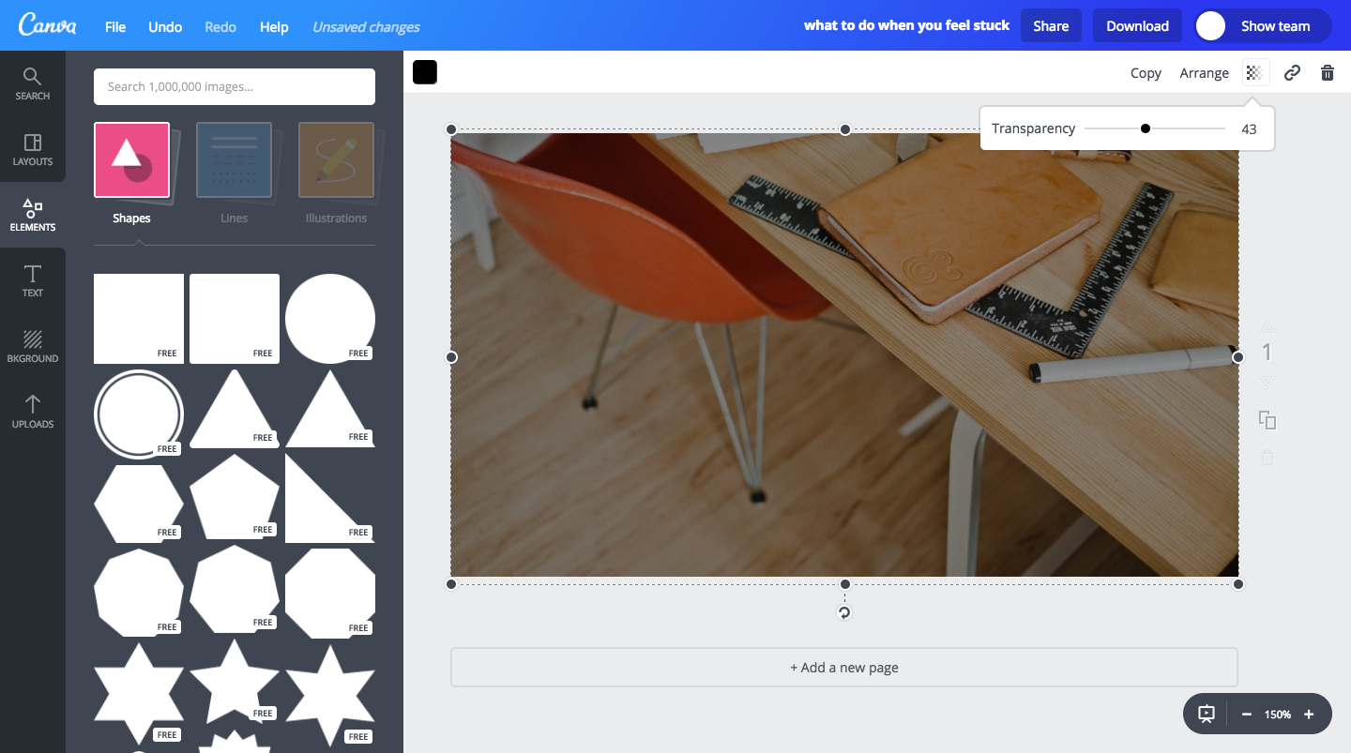This screenshot has width=1351, height=753.
Task: Enter presentation mode via screen icon
Action: pyautogui.click(x=1207, y=715)
